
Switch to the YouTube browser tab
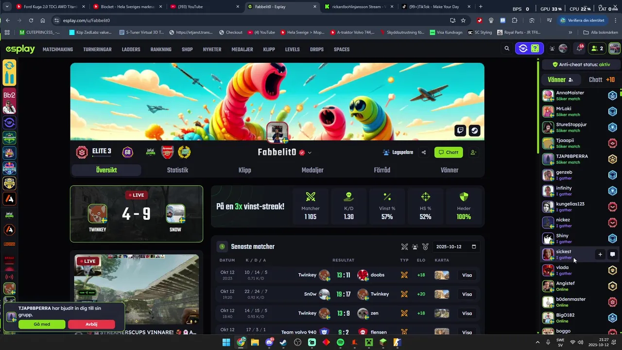[x=205, y=6]
